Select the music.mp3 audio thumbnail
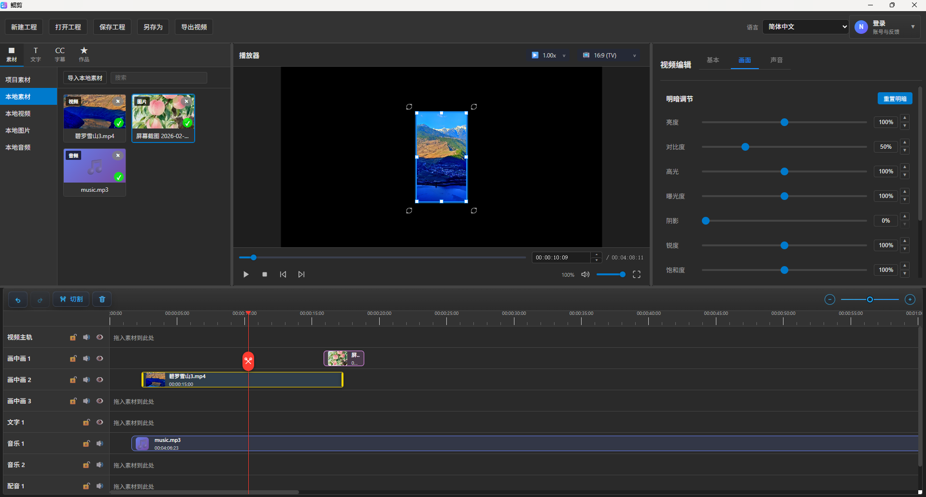 (x=95, y=166)
